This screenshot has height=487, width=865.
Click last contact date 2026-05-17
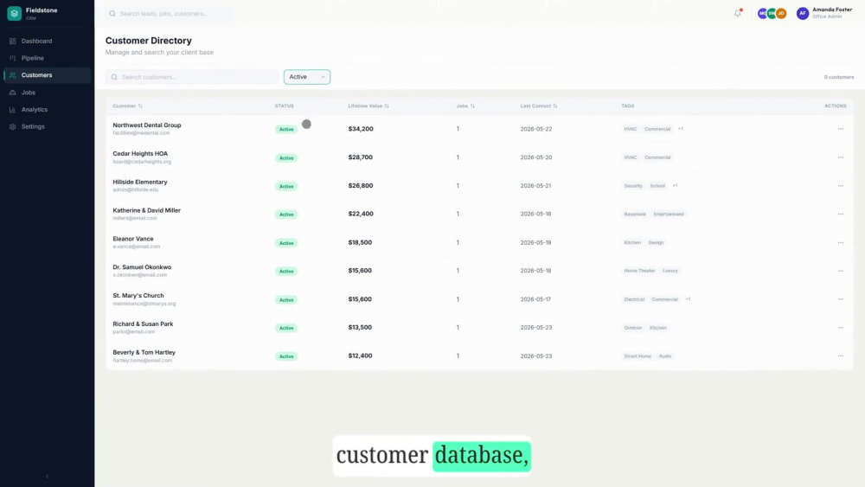535,299
